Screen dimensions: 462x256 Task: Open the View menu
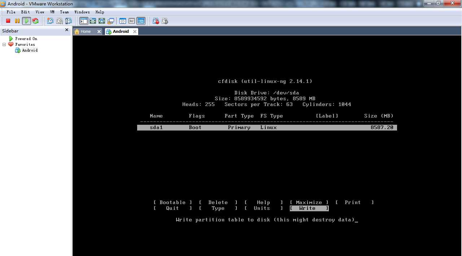point(40,12)
